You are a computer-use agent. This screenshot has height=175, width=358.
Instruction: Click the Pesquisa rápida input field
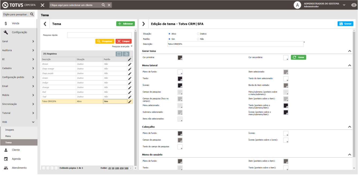pyautogui.click(x=99, y=35)
